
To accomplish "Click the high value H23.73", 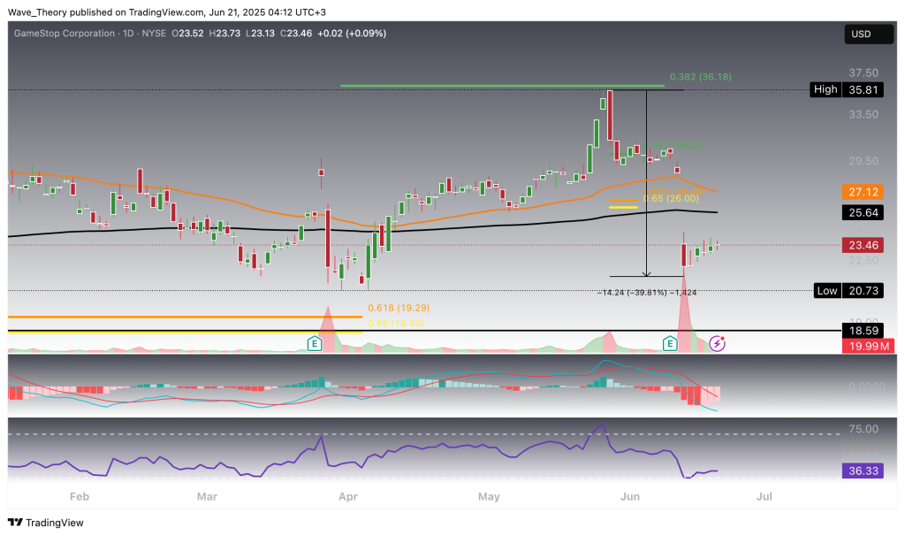I will [x=224, y=34].
